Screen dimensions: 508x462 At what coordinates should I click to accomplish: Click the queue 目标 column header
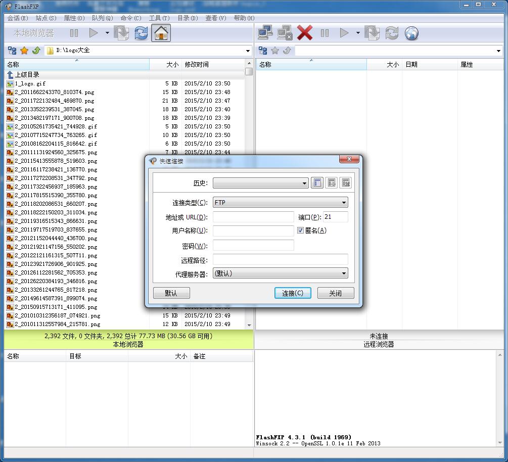click(97, 356)
